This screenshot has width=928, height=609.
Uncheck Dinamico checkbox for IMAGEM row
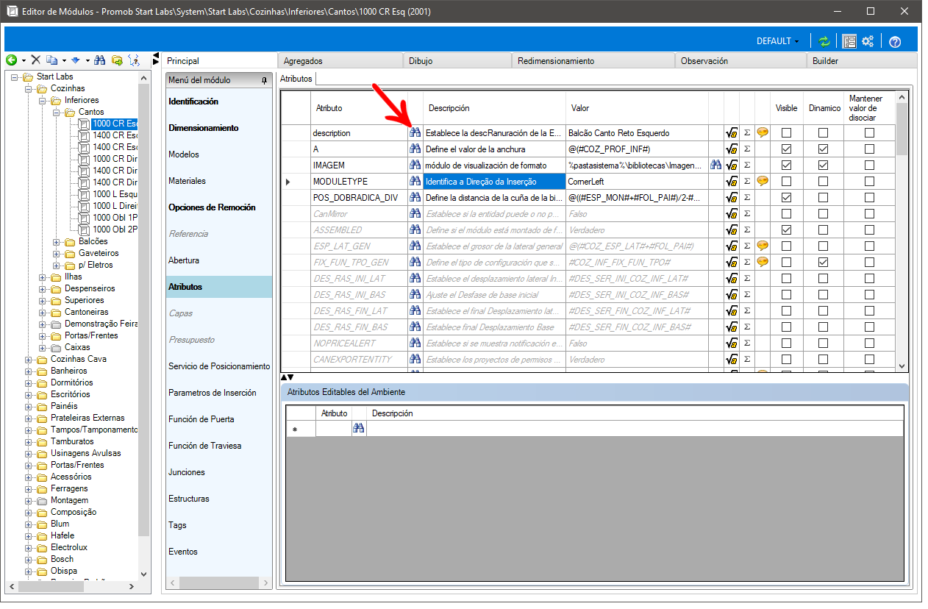pos(823,165)
